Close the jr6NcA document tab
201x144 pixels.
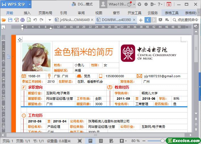click(92, 20)
